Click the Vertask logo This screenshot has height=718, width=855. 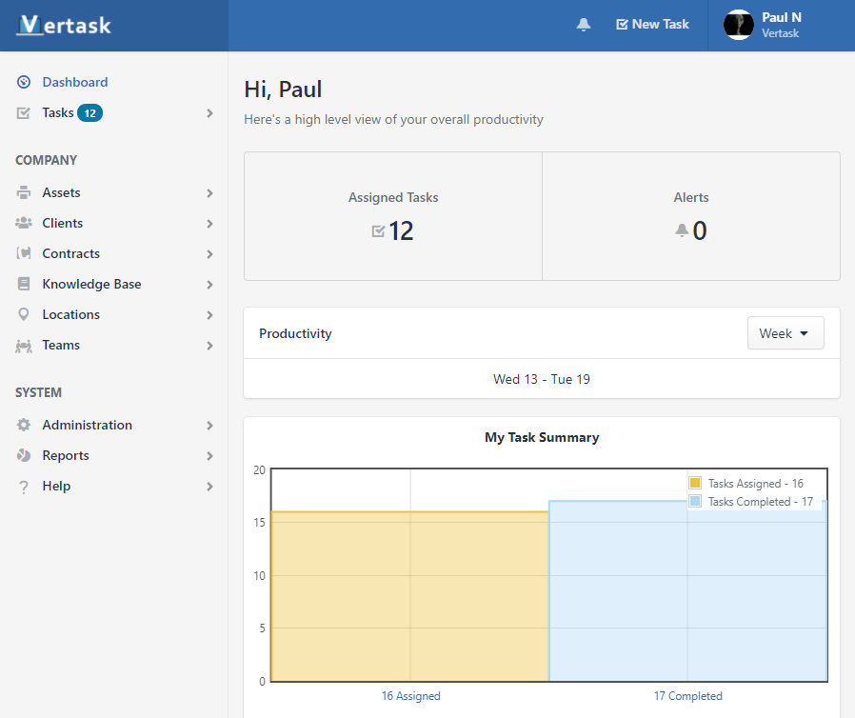click(65, 26)
